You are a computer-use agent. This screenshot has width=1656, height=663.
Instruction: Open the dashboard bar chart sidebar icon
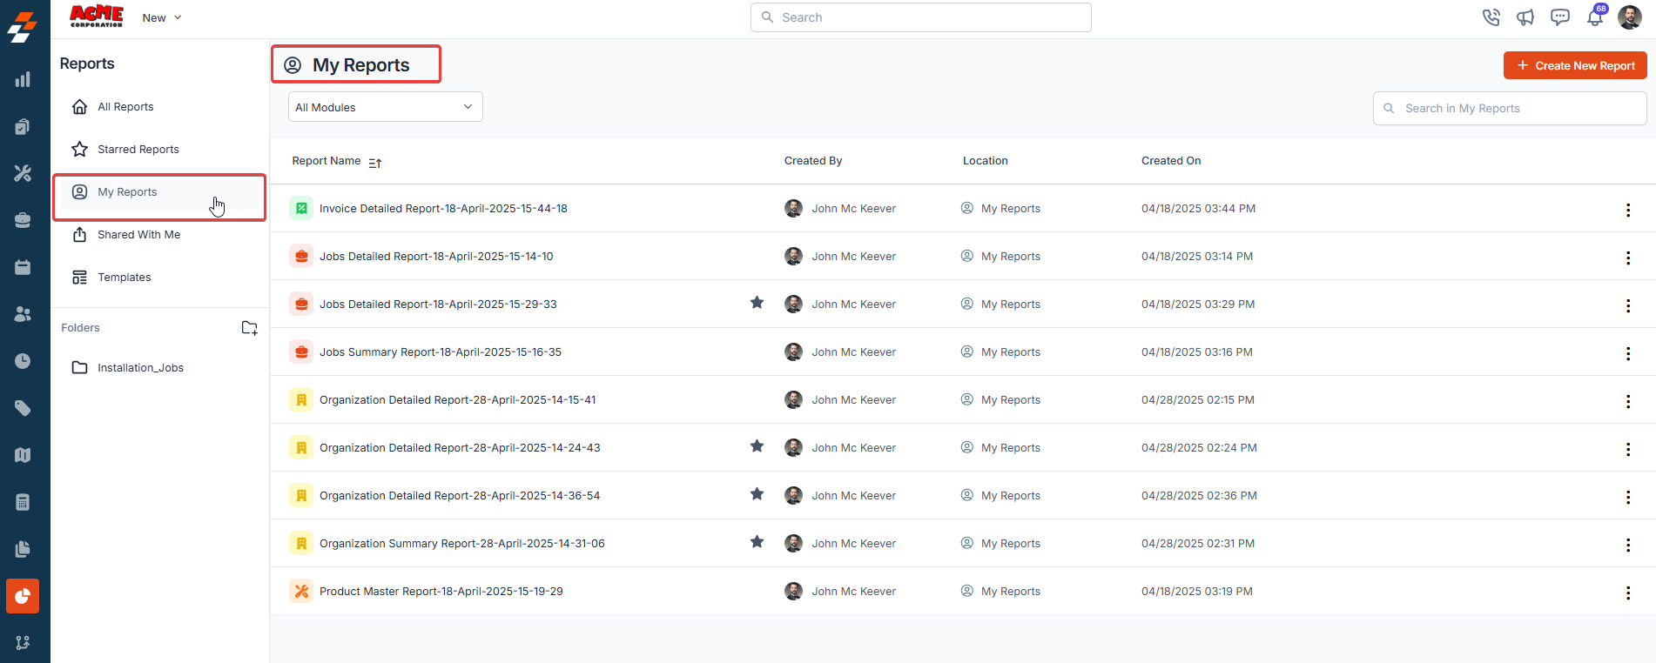coord(23,80)
